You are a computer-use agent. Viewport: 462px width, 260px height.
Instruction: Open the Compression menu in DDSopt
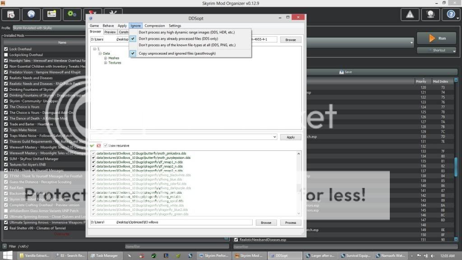click(154, 26)
